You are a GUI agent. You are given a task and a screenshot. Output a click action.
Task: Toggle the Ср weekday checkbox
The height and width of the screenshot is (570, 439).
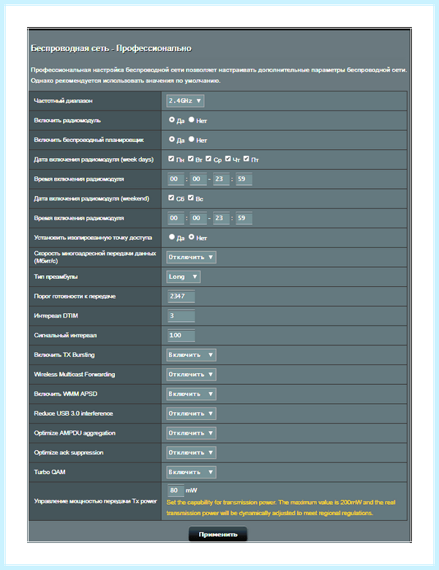pos(209,159)
